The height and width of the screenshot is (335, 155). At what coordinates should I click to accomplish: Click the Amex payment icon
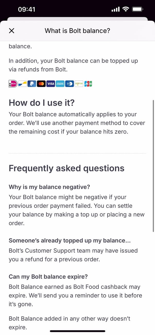(60, 84)
